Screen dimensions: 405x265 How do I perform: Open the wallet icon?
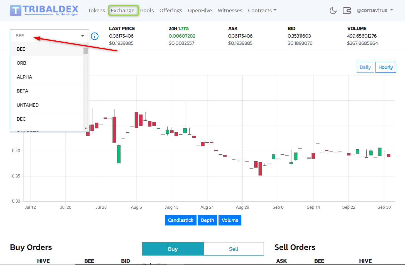point(347,11)
